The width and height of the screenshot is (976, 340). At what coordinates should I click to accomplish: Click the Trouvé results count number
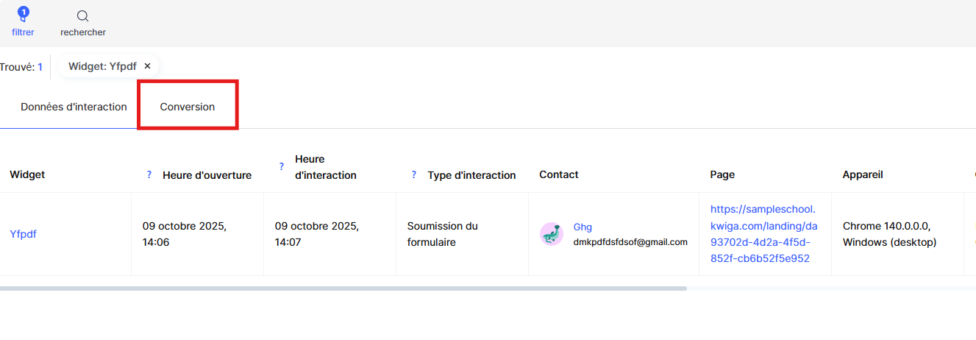click(x=40, y=66)
